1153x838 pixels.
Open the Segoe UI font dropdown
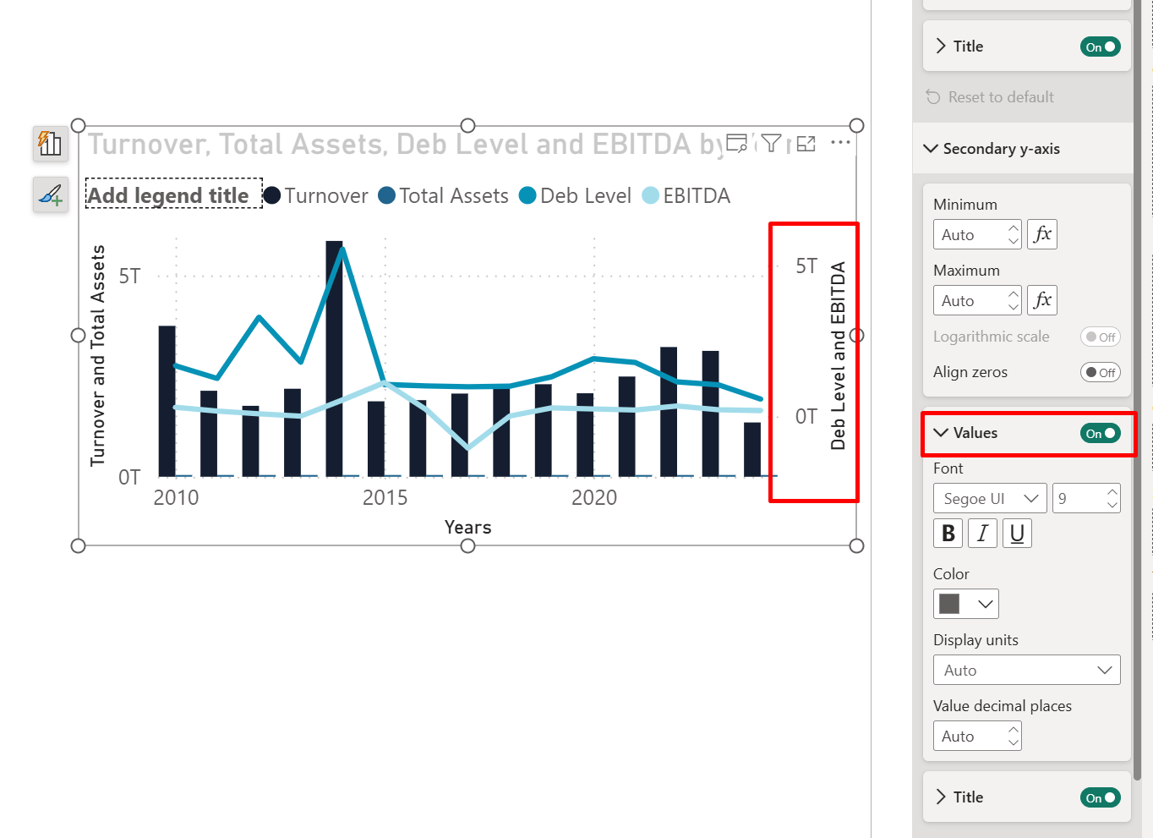tap(990, 499)
